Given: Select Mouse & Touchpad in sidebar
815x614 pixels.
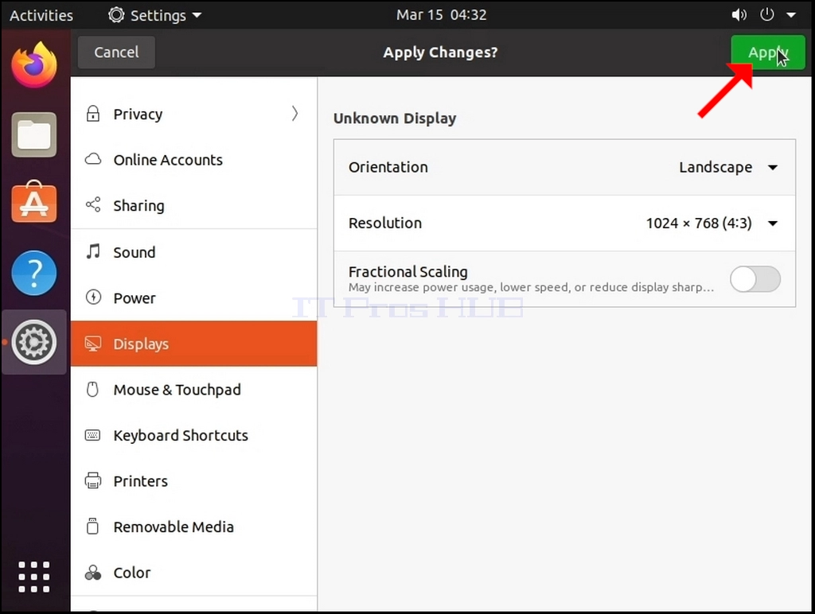Looking at the screenshot, I should [194, 389].
